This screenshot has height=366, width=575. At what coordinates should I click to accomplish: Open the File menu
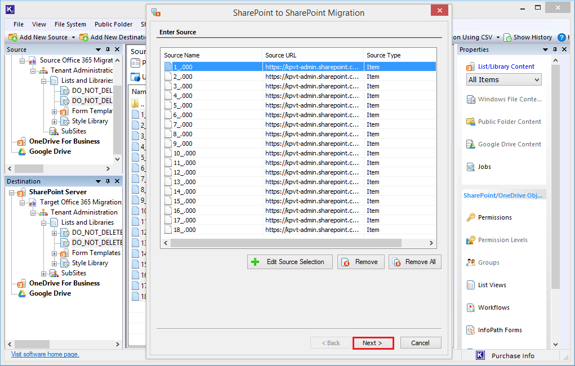tap(19, 24)
